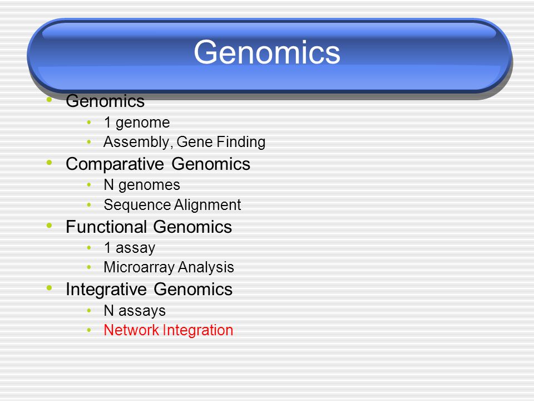
Task: Click the Integrative Genomics heading
Action: [x=149, y=290]
